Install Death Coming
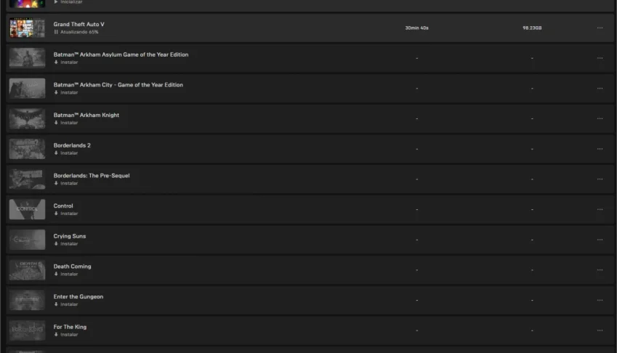Screen dimensions: 617x353 tap(65, 275)
